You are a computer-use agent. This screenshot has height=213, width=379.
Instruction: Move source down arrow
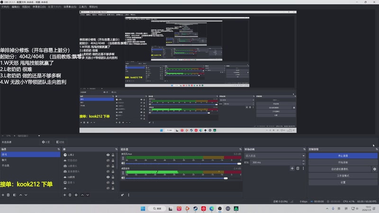88,195
